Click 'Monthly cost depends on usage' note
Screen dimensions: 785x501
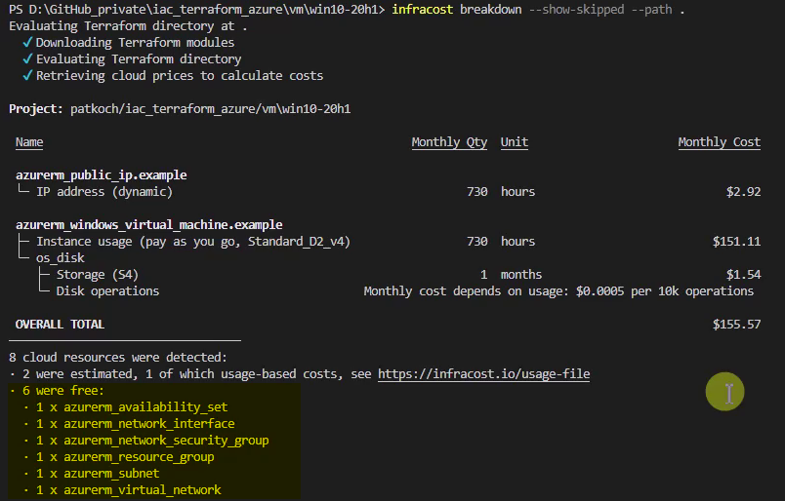point(558,291)
